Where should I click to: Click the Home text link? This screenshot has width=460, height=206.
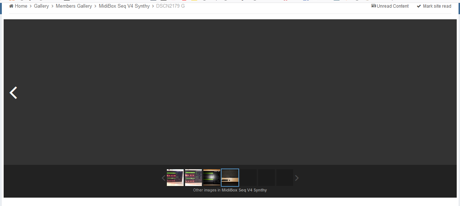[x=21, y=6]
